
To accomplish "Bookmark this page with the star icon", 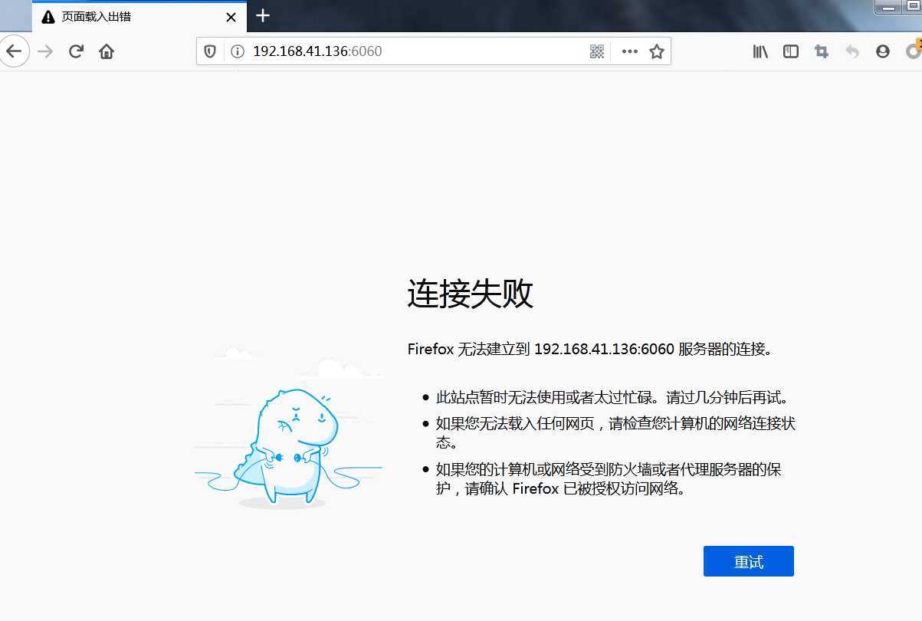I will [657, 51].
